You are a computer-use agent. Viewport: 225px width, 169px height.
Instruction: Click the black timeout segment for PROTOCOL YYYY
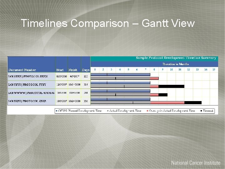172,86
